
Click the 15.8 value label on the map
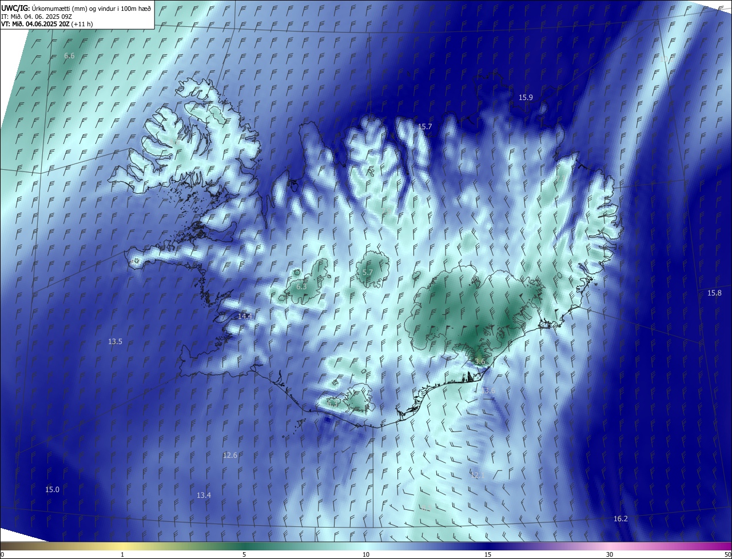tap(714, 293)
